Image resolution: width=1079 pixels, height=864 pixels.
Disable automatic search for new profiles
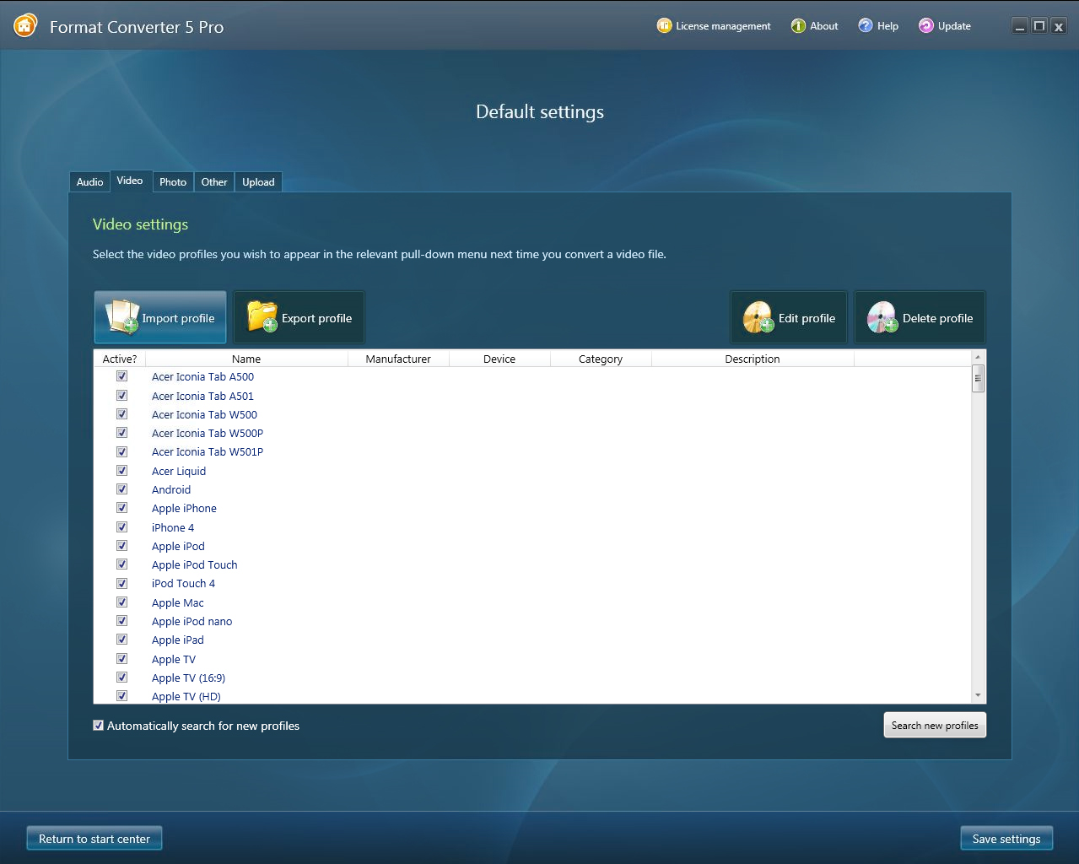99,726
